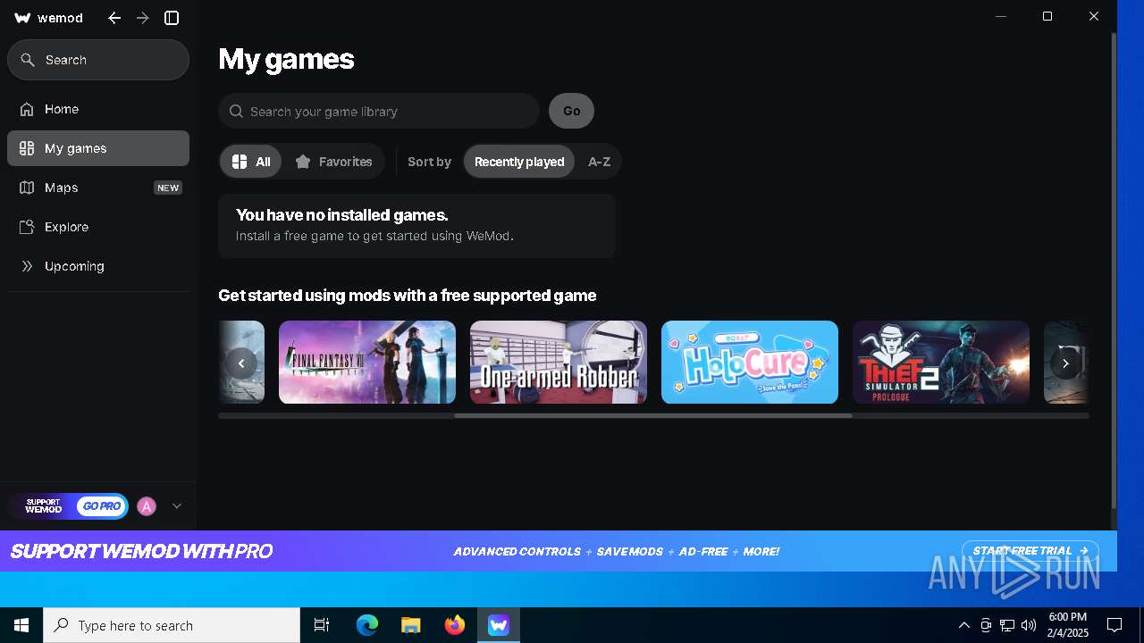This screenshot has height=643, width=1144.
Task: Click the WeMod logo icon
Action: click(x=23, y=18)
